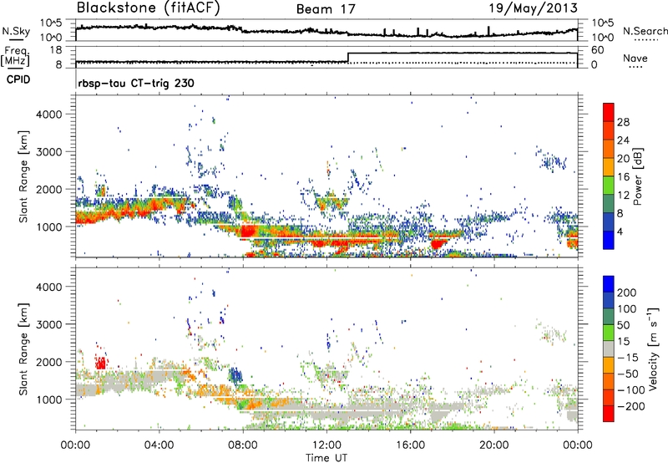Click the '-15' label on Velocity colorbar
668x463 pixels.
[x=627, y=358]
